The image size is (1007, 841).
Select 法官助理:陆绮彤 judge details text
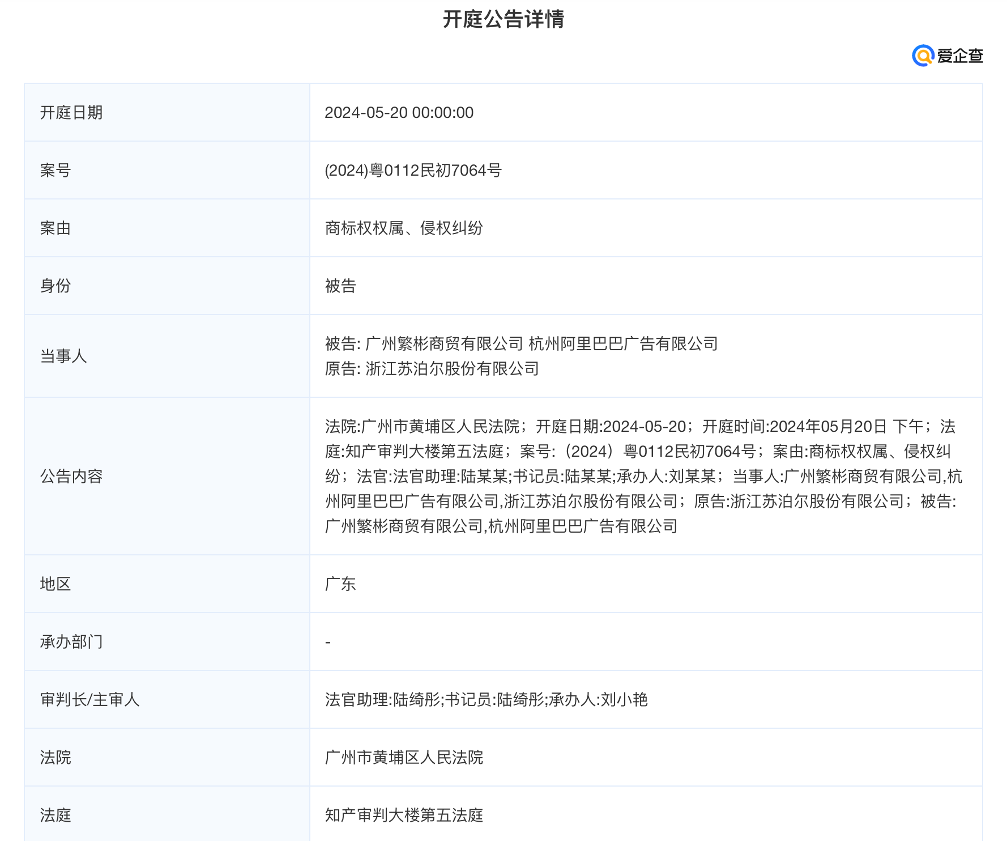coord(486,699)
